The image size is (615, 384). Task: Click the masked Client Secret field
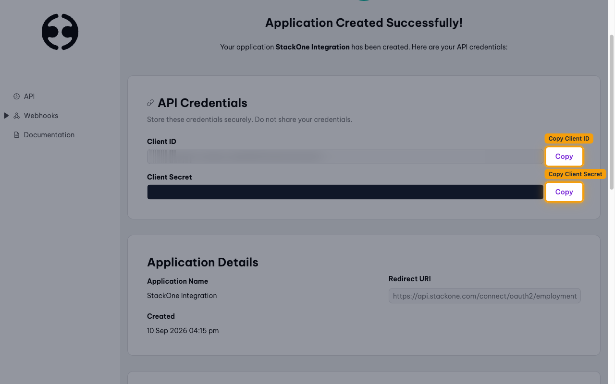pos(345,192)
